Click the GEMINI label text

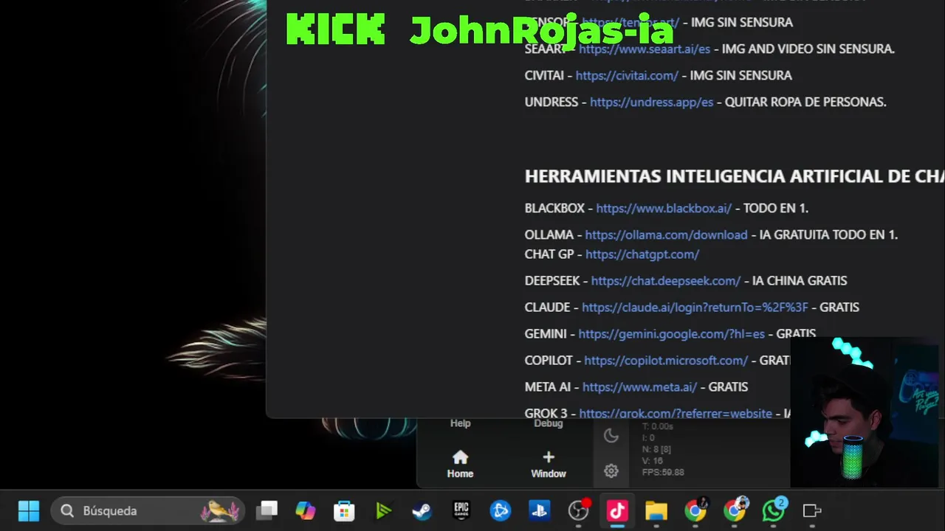(546, 333)
